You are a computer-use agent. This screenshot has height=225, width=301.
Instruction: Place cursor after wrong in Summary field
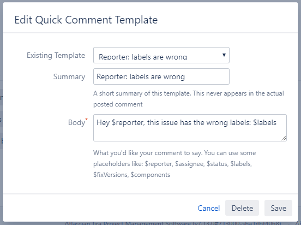pos(185,77)
